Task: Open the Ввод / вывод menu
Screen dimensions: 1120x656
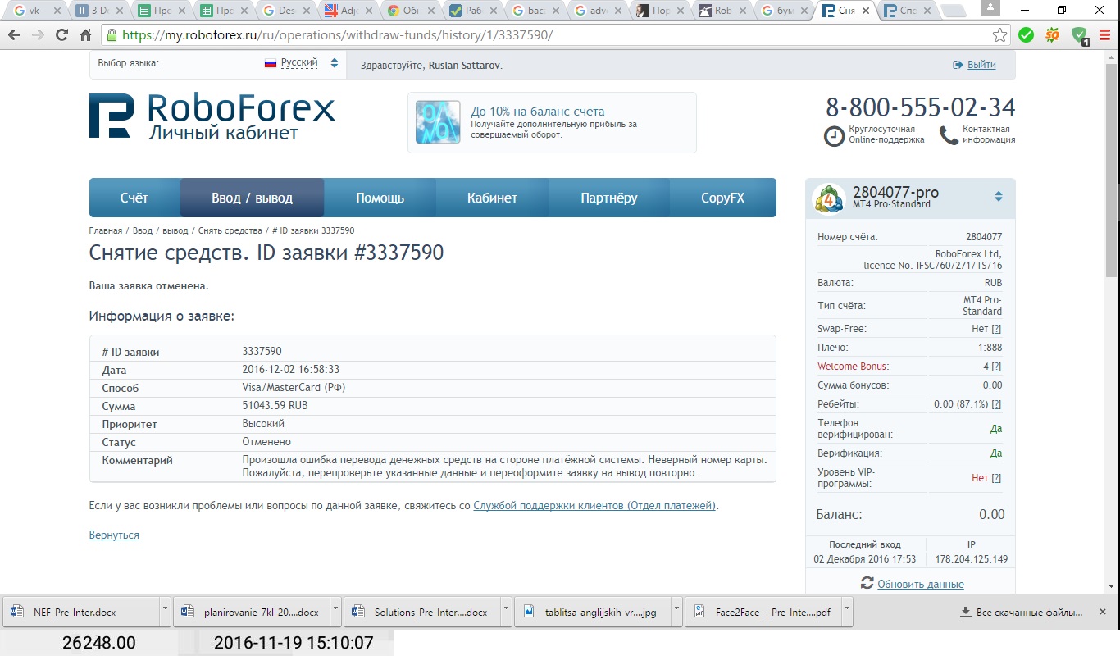Action: click(252, 198)
